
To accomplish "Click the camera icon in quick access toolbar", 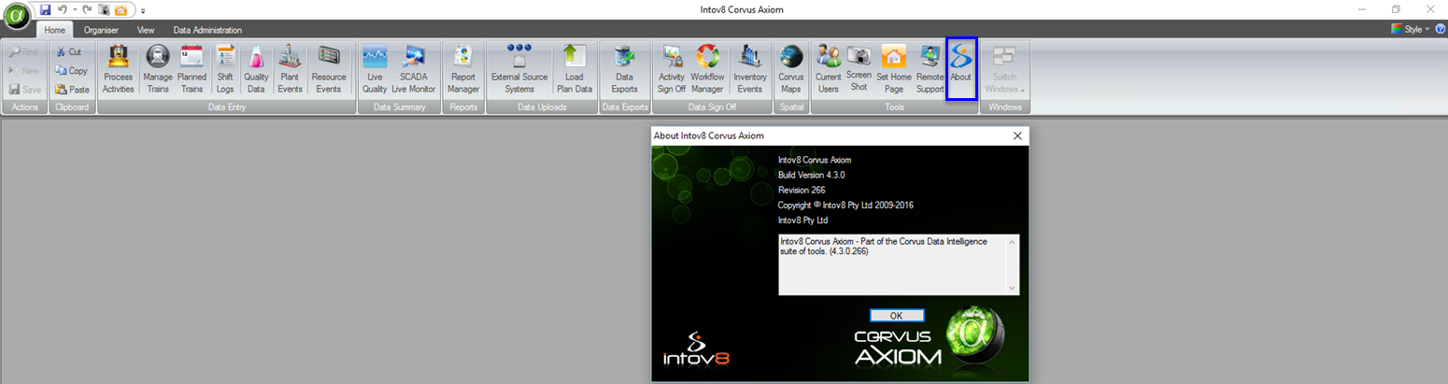I will pos(104,9).
